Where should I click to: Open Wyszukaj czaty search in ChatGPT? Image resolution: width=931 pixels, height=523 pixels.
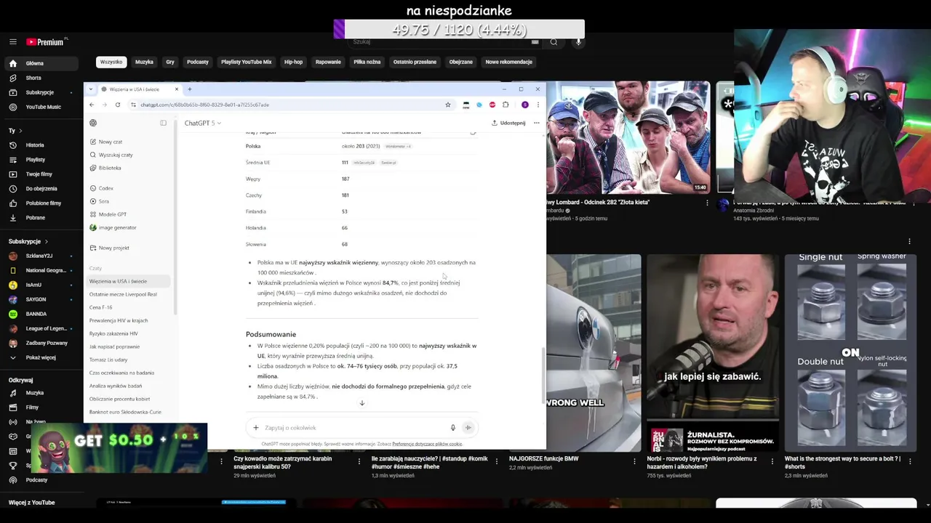tap(116, 155)
